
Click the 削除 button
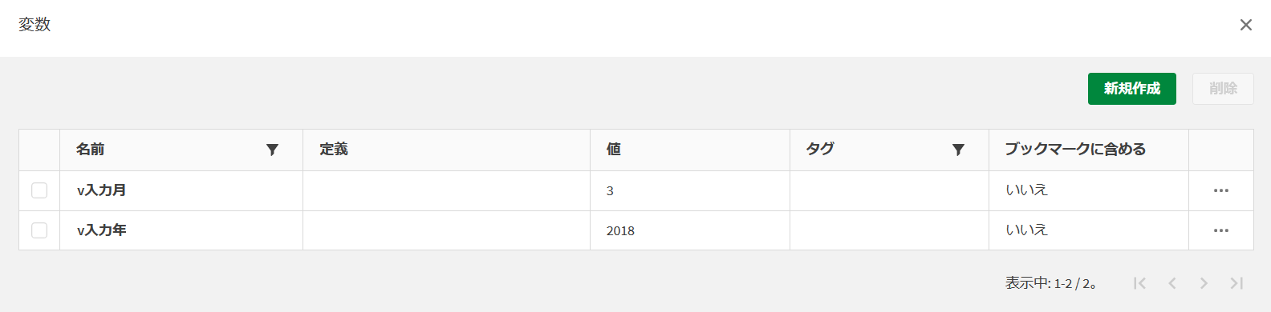coord(1223,89)
